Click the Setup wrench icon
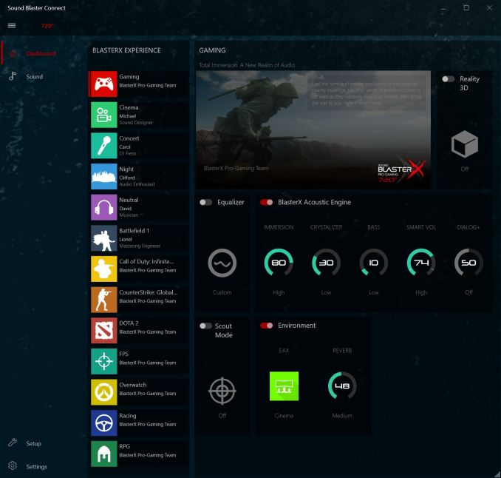 click(x=13, y=442)
